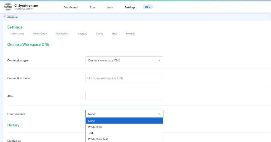This screenshot has height=142, width=271.
Task: Follow the Settings breadcrumb link
Action: (12, 16)
